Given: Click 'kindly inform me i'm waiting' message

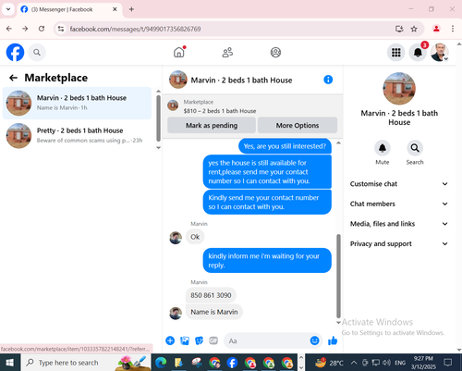Looking at the screenshot, I should coord(267,261).
